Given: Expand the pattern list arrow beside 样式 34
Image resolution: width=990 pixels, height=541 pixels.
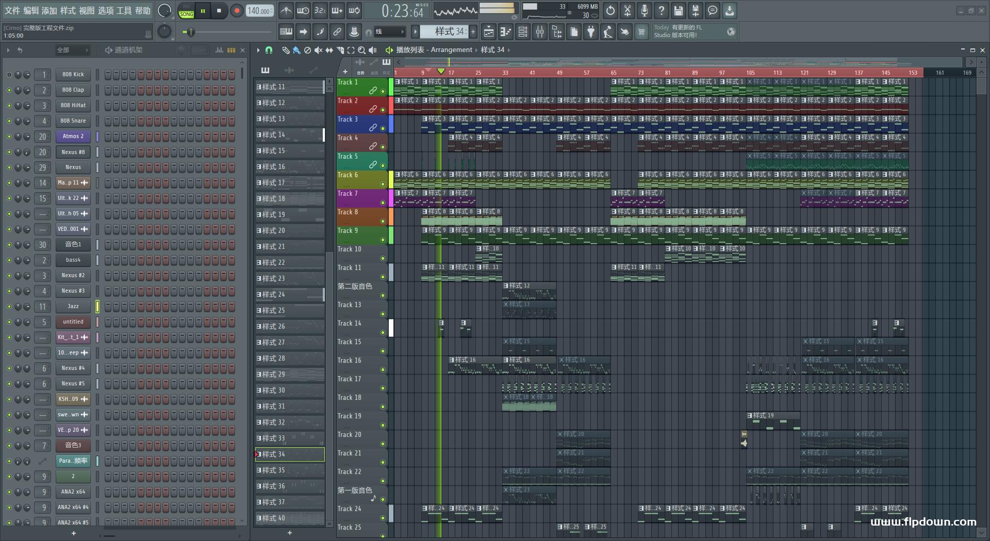Looking at the screenshot, I should click(x=415, y=32).
